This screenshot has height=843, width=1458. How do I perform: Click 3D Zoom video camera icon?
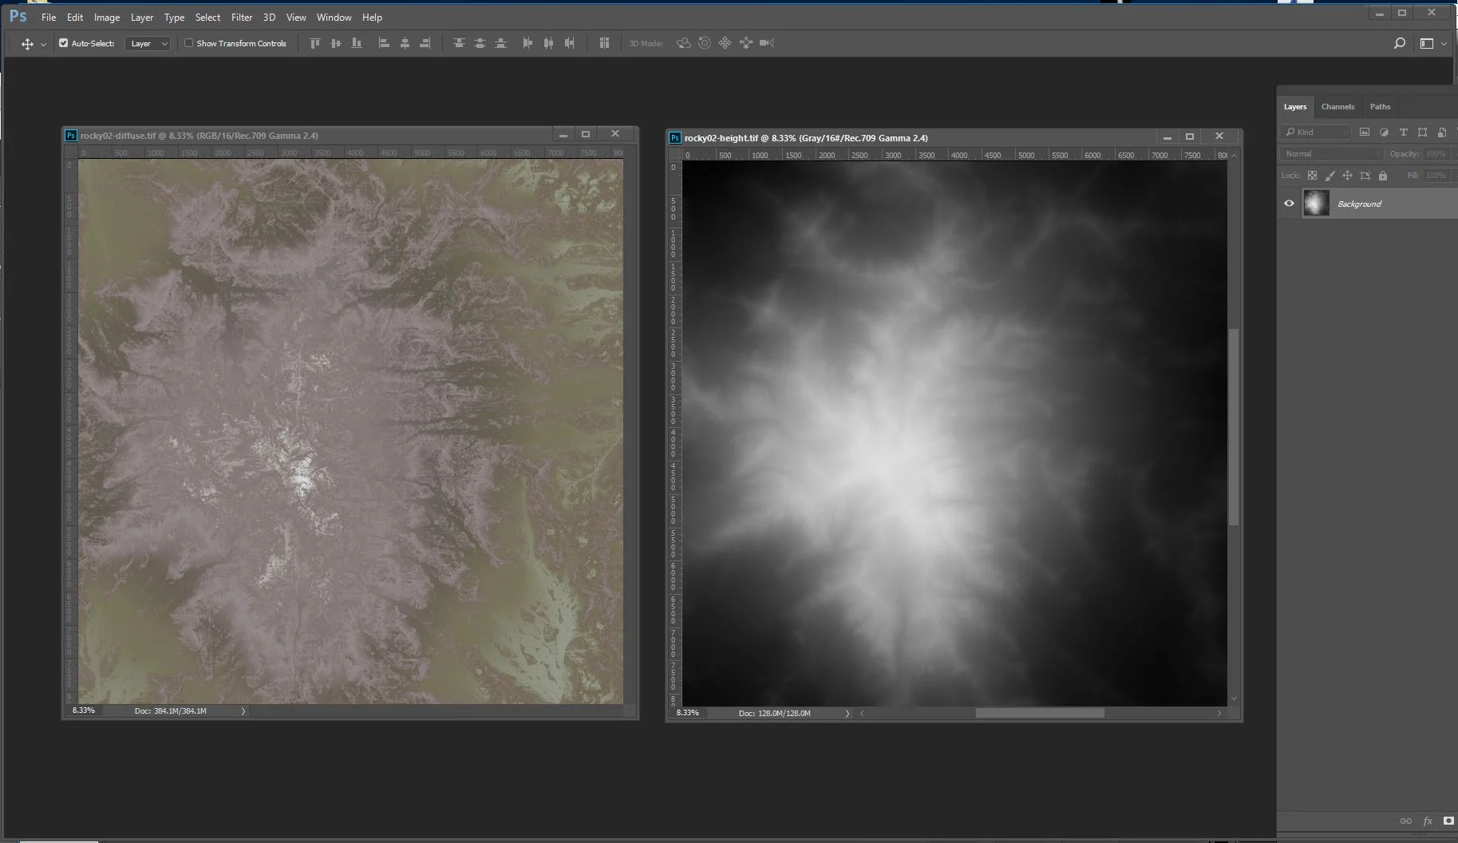(767, 43)
